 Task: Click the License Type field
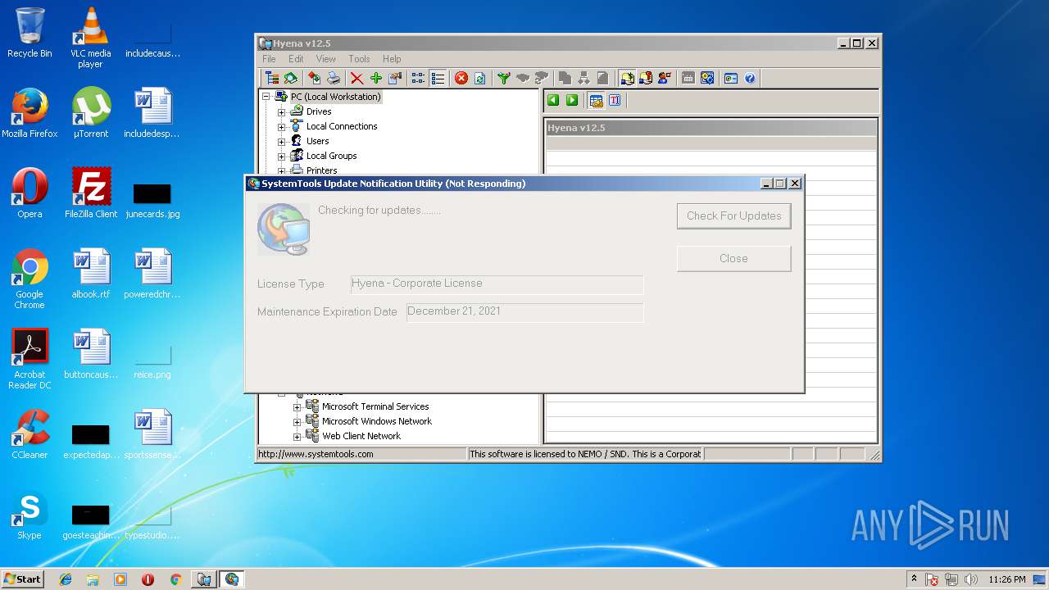pos(497,284)
